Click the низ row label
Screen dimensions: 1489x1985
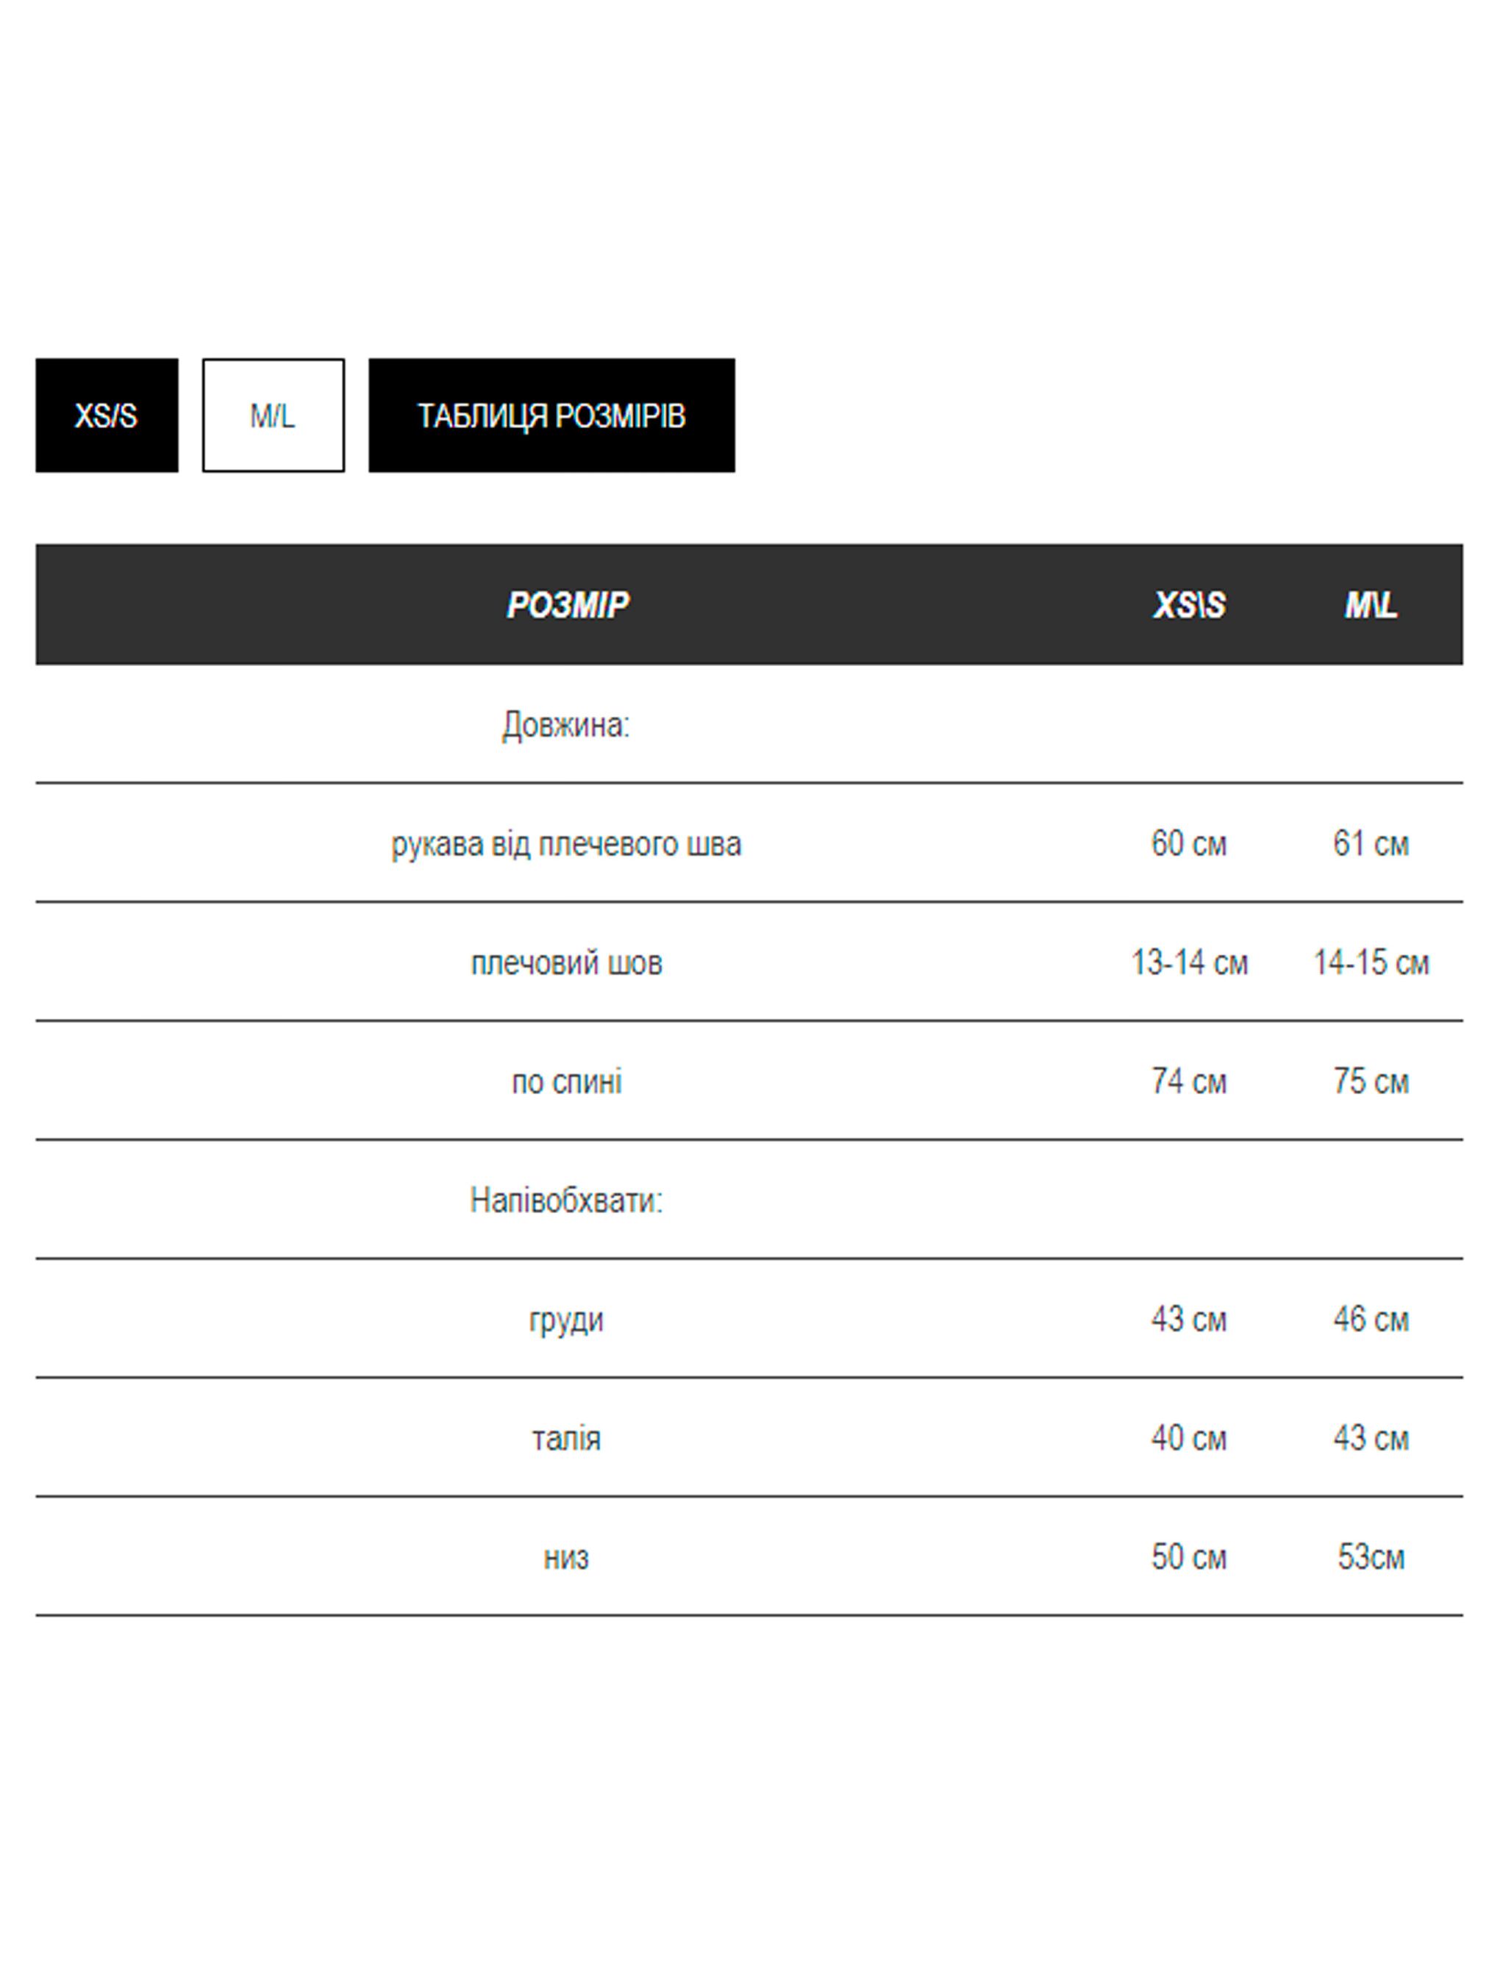point(566,1558)
